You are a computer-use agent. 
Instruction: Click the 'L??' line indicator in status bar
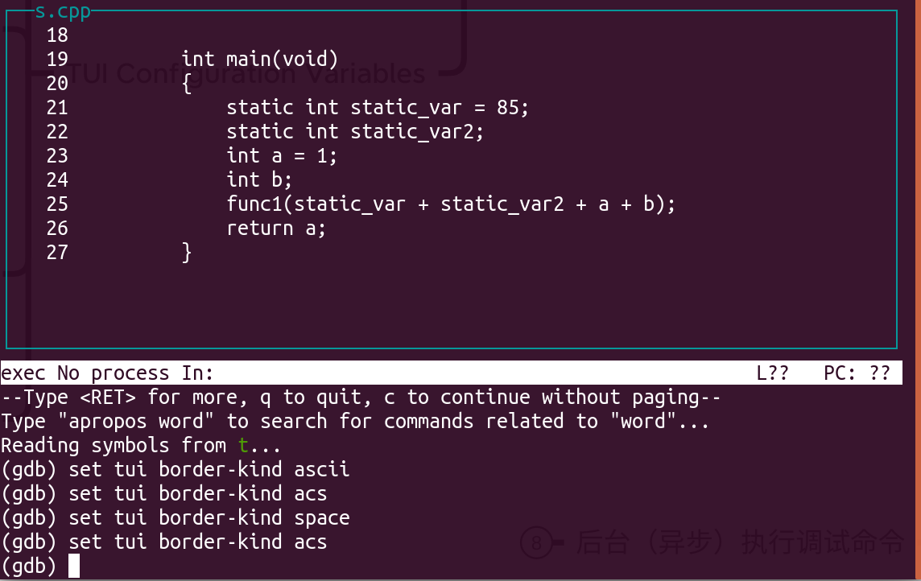772,373
